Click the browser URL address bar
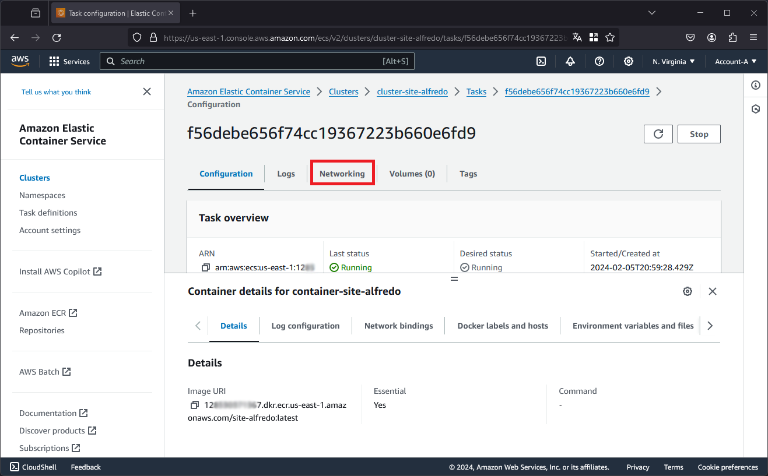Screen dimensions: 768x476 click(364, 37)
